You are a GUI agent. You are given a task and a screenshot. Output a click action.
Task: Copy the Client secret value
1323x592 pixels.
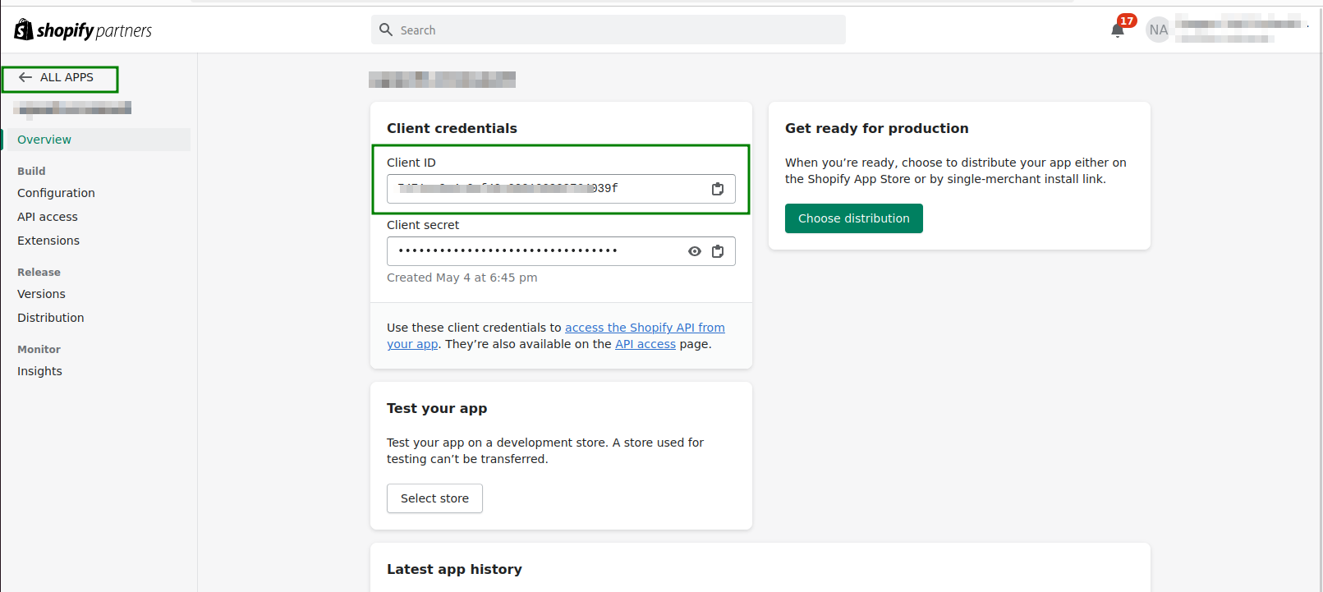click(718, 251)
